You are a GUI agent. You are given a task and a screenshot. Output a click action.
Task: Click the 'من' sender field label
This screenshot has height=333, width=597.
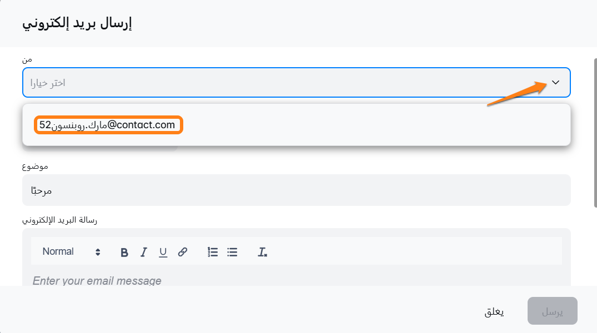point(27,59)
